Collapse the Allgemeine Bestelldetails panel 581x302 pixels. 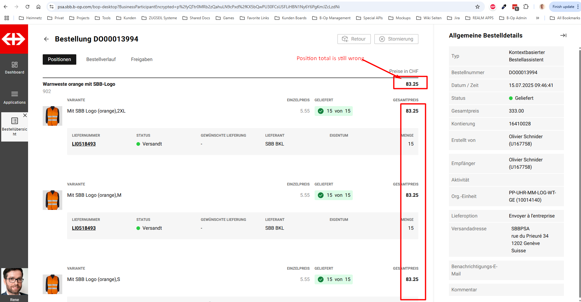click(563, 35)
